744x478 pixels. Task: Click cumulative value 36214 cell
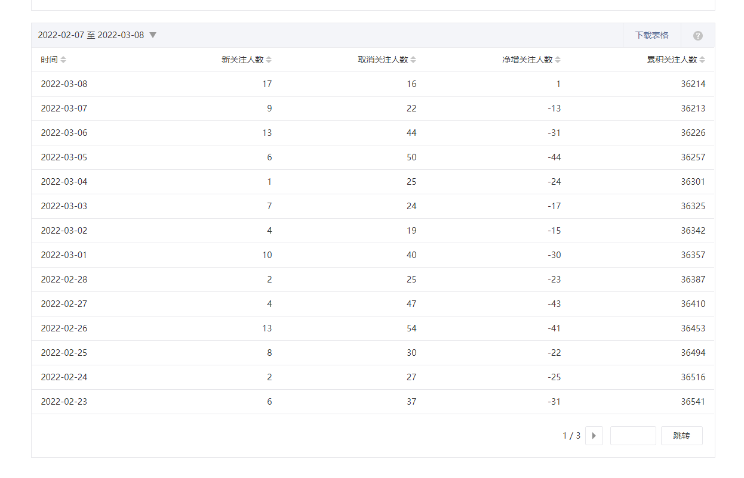point(693,84)
